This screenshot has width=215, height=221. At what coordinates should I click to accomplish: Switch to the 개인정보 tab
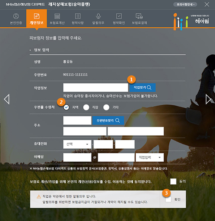tap(36, 18)
